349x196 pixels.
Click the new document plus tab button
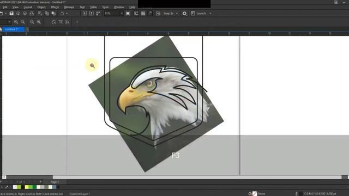tap(27, 29)
